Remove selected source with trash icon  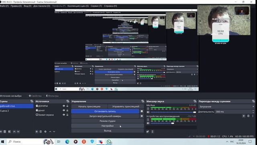click(41, 132)
